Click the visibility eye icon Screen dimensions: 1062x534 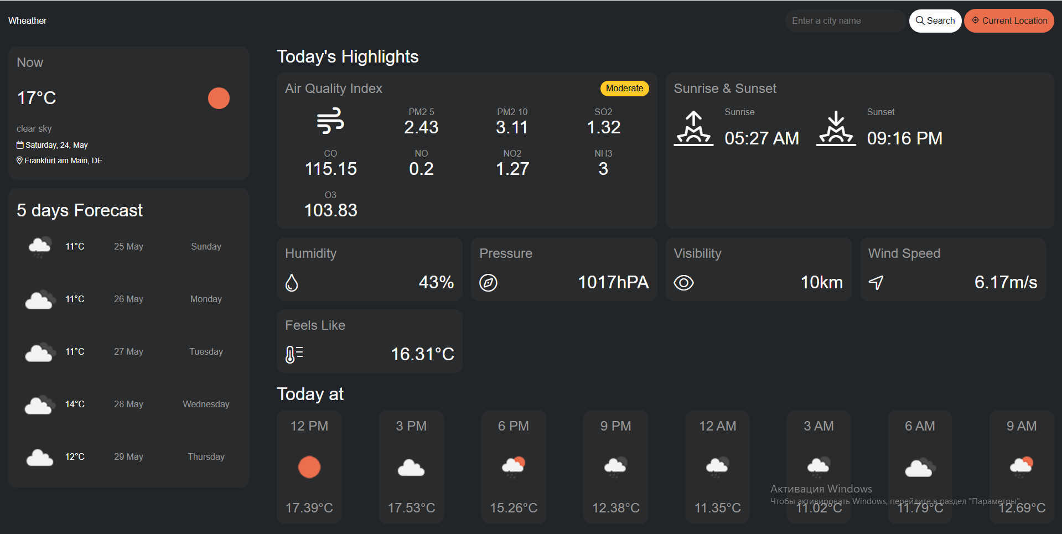coord(683,283)
